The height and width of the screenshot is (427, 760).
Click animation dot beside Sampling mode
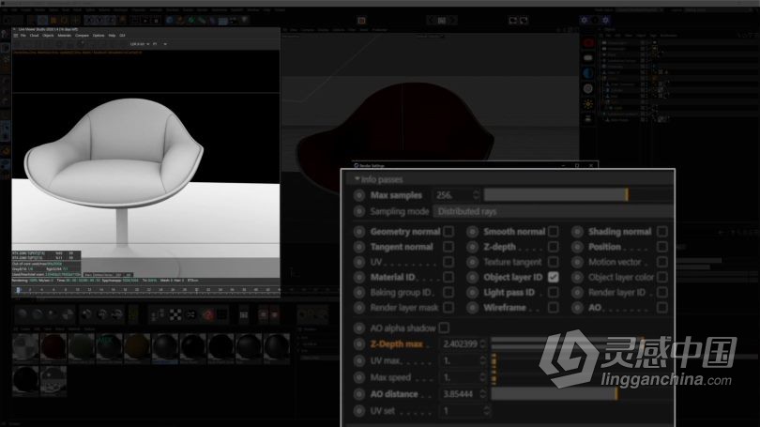pos(359,211)
